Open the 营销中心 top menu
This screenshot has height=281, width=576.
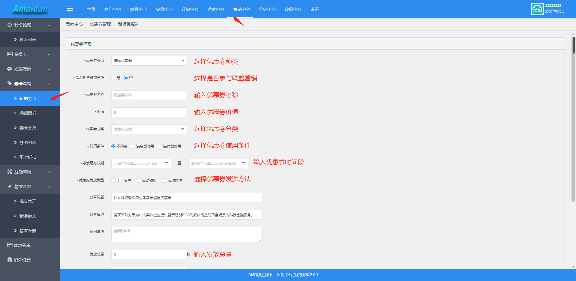tap(242, 9)
